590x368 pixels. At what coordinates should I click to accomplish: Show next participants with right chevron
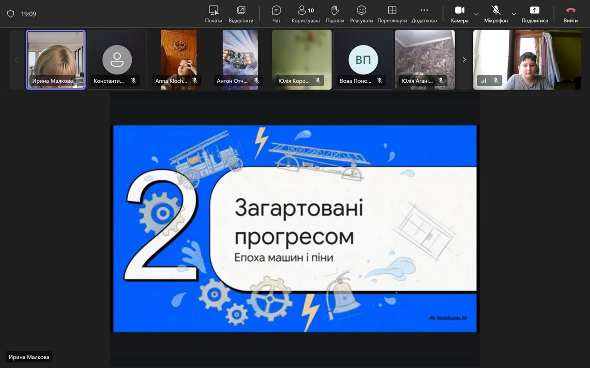464,60
